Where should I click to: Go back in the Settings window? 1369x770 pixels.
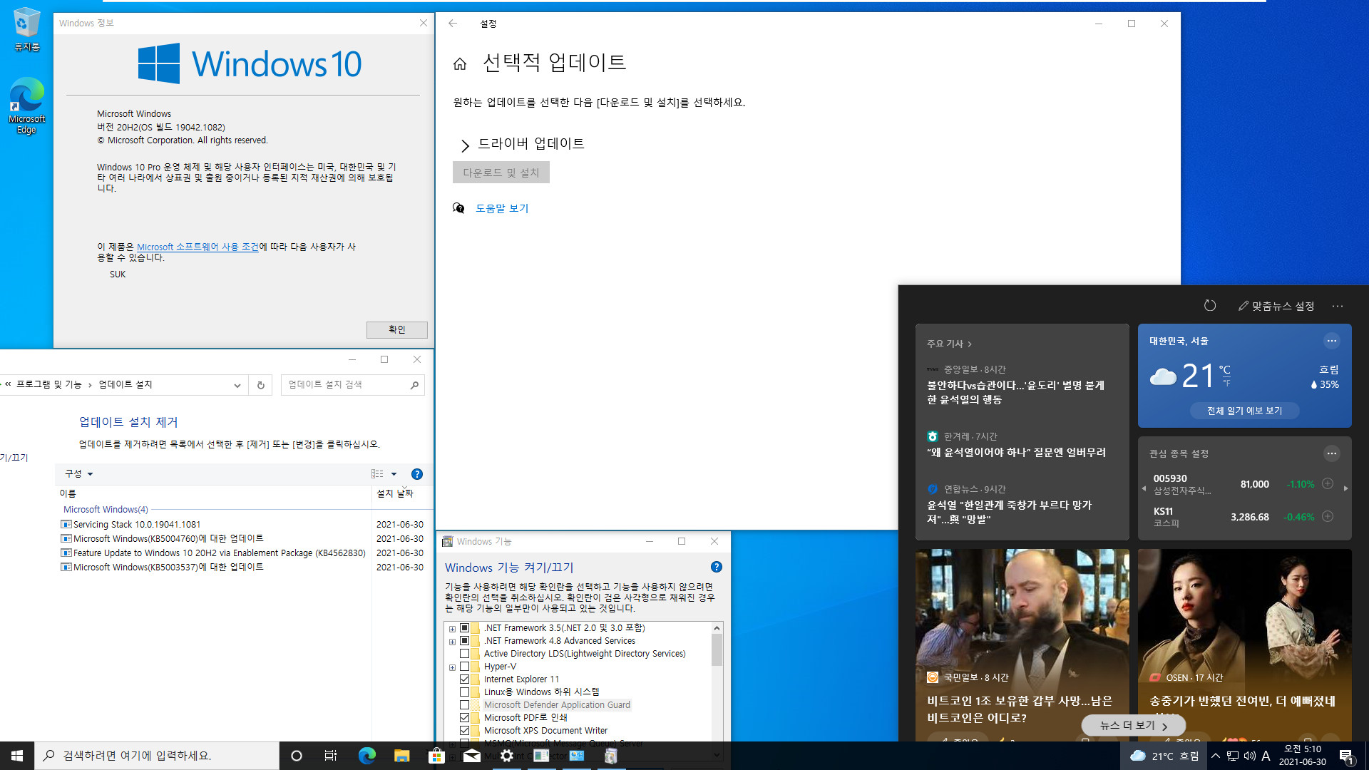(453, 24)
